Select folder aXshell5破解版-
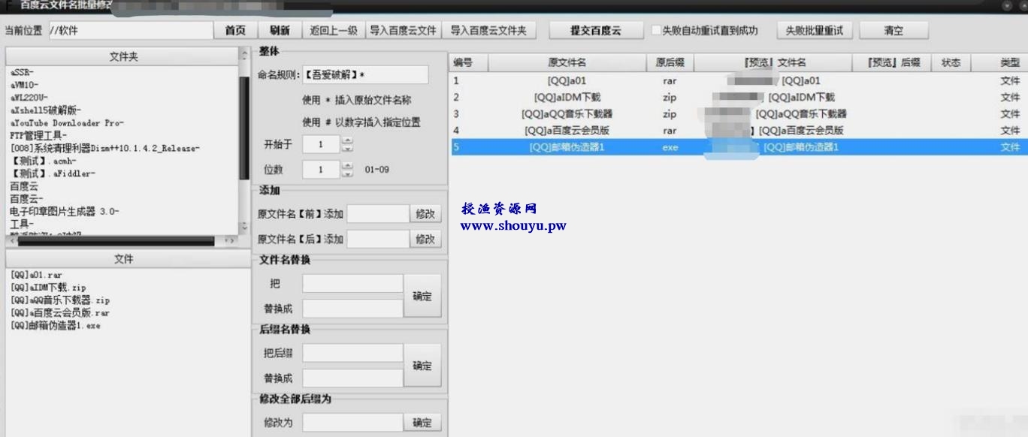This screenshot has width=1028, height=437. 46,110
